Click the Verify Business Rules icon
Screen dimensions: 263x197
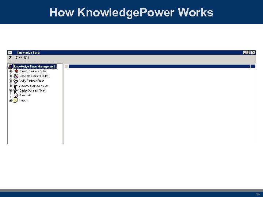point(16,81)
